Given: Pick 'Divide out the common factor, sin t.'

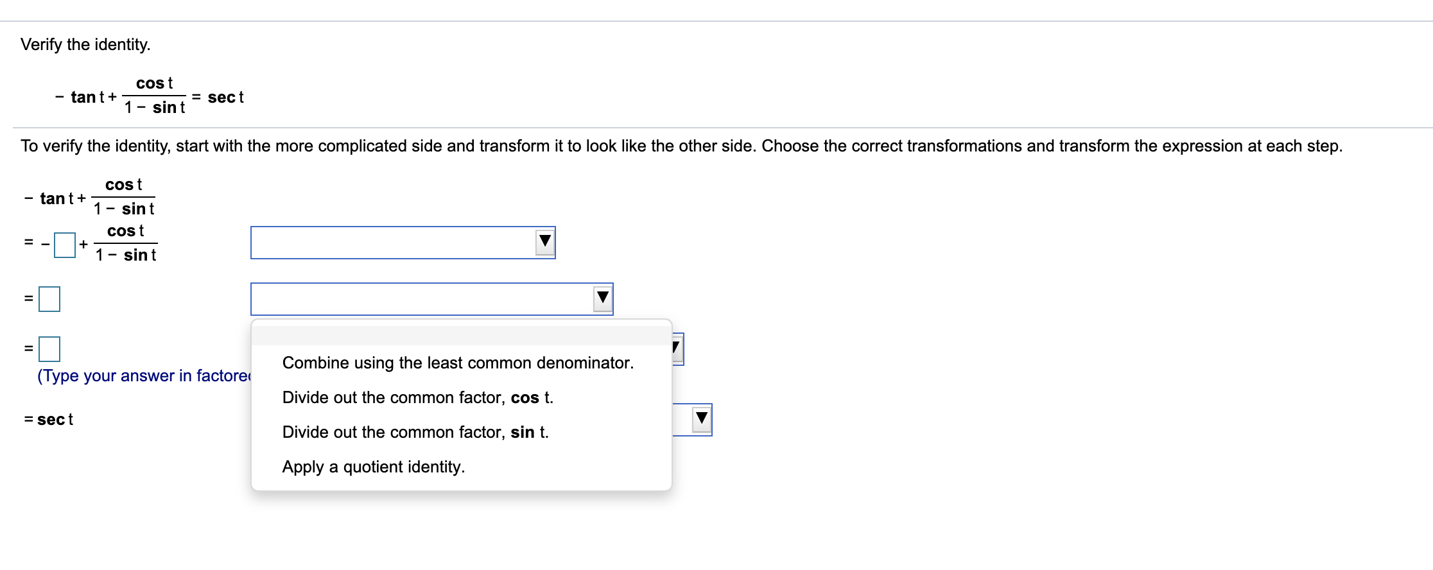Looking at the screenshot, I should click(x=415, y=432).
